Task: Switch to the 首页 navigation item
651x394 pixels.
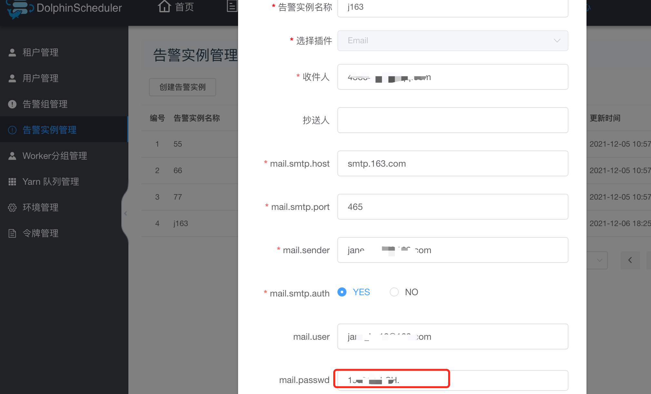Action: [176, 7]
